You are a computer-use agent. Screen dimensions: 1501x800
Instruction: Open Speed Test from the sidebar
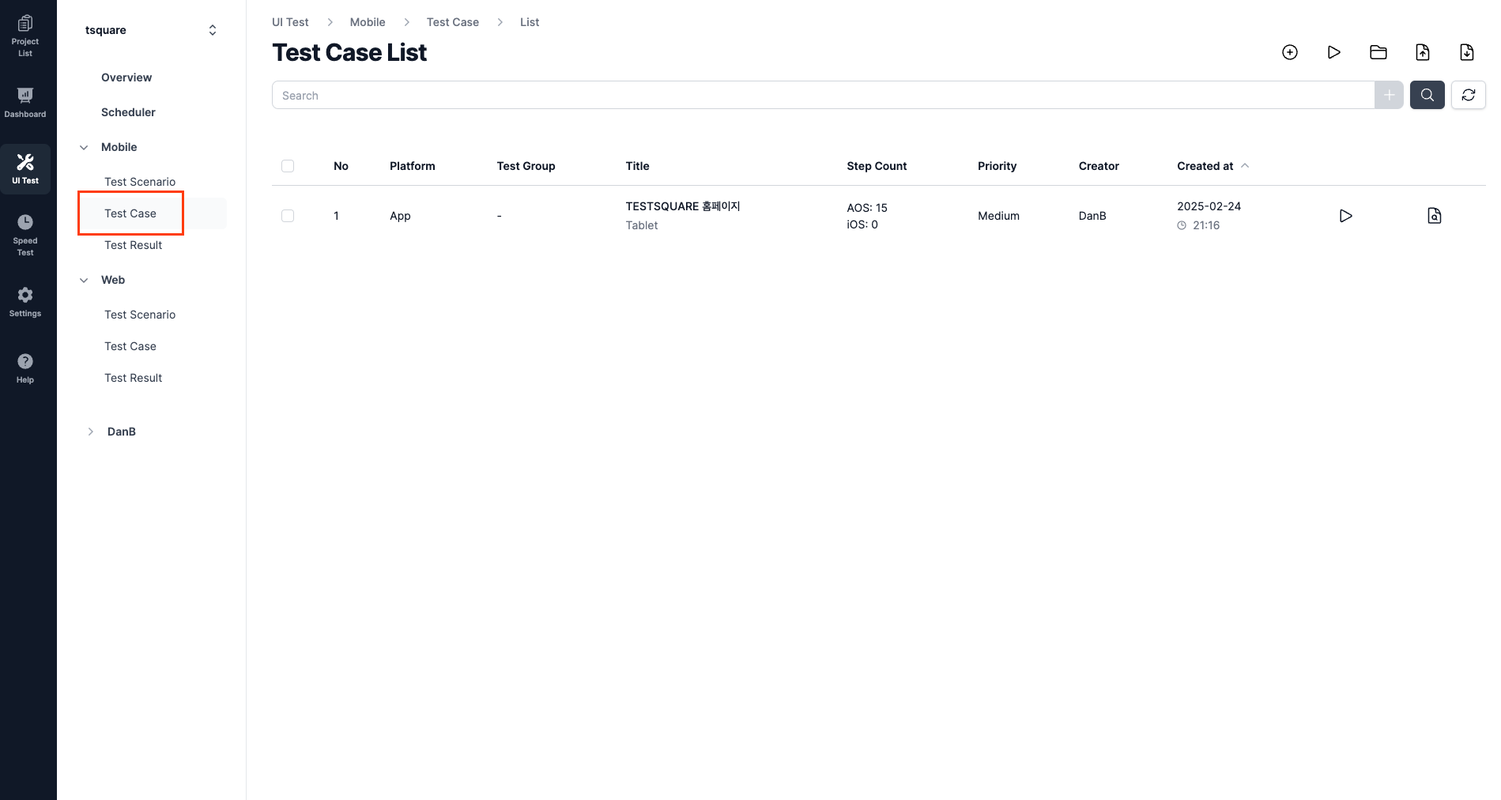coord(25,235)
